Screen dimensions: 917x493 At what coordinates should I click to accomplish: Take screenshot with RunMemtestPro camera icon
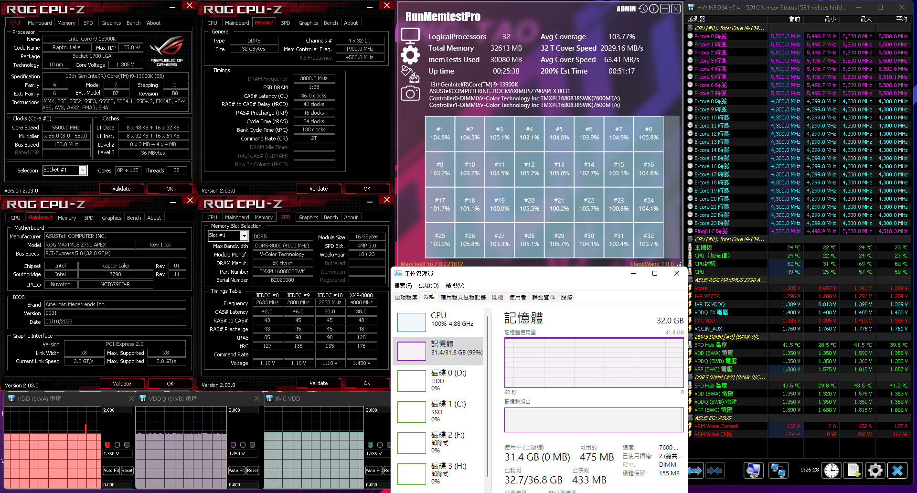(x=410, y=93)
